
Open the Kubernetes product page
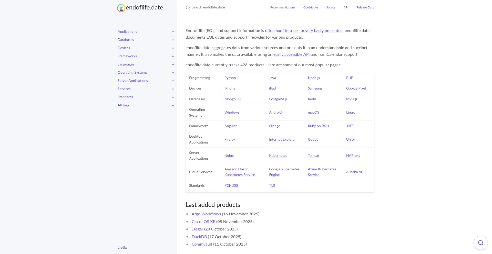278,156
